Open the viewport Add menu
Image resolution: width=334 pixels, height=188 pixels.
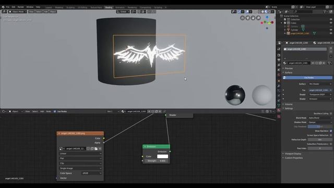[x=46, y=11]
